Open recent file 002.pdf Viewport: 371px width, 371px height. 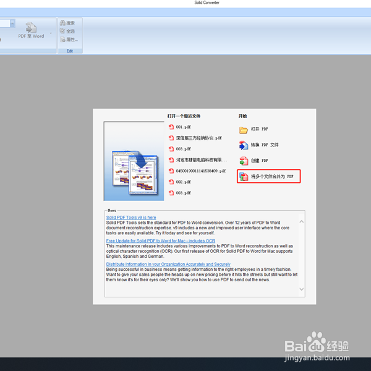tap(183, 182)
